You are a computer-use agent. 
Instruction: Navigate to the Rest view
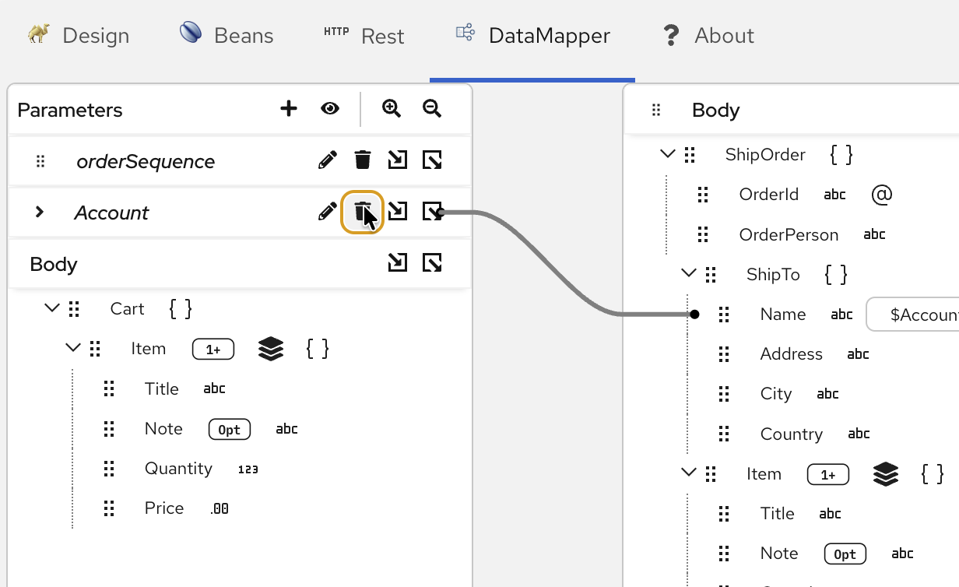(x=364, y=35)
